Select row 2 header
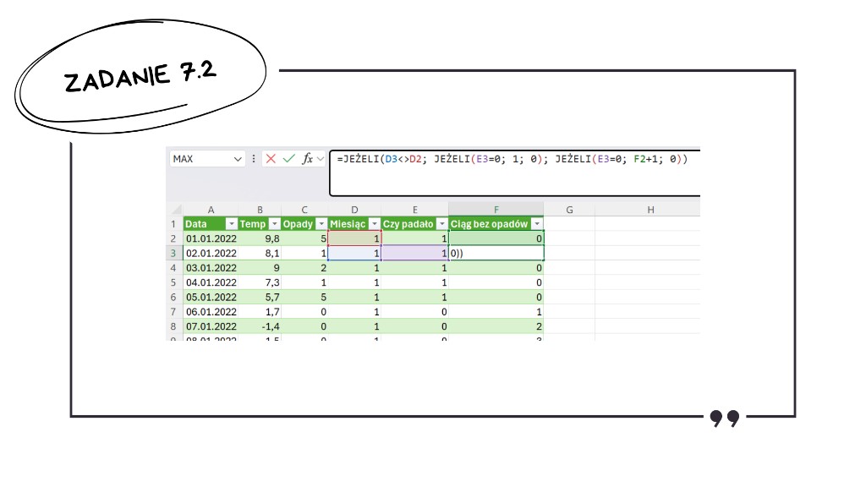 click(x=173, y=238)
